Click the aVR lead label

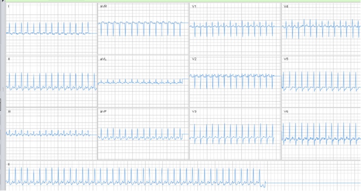click(x=103, y=7)
